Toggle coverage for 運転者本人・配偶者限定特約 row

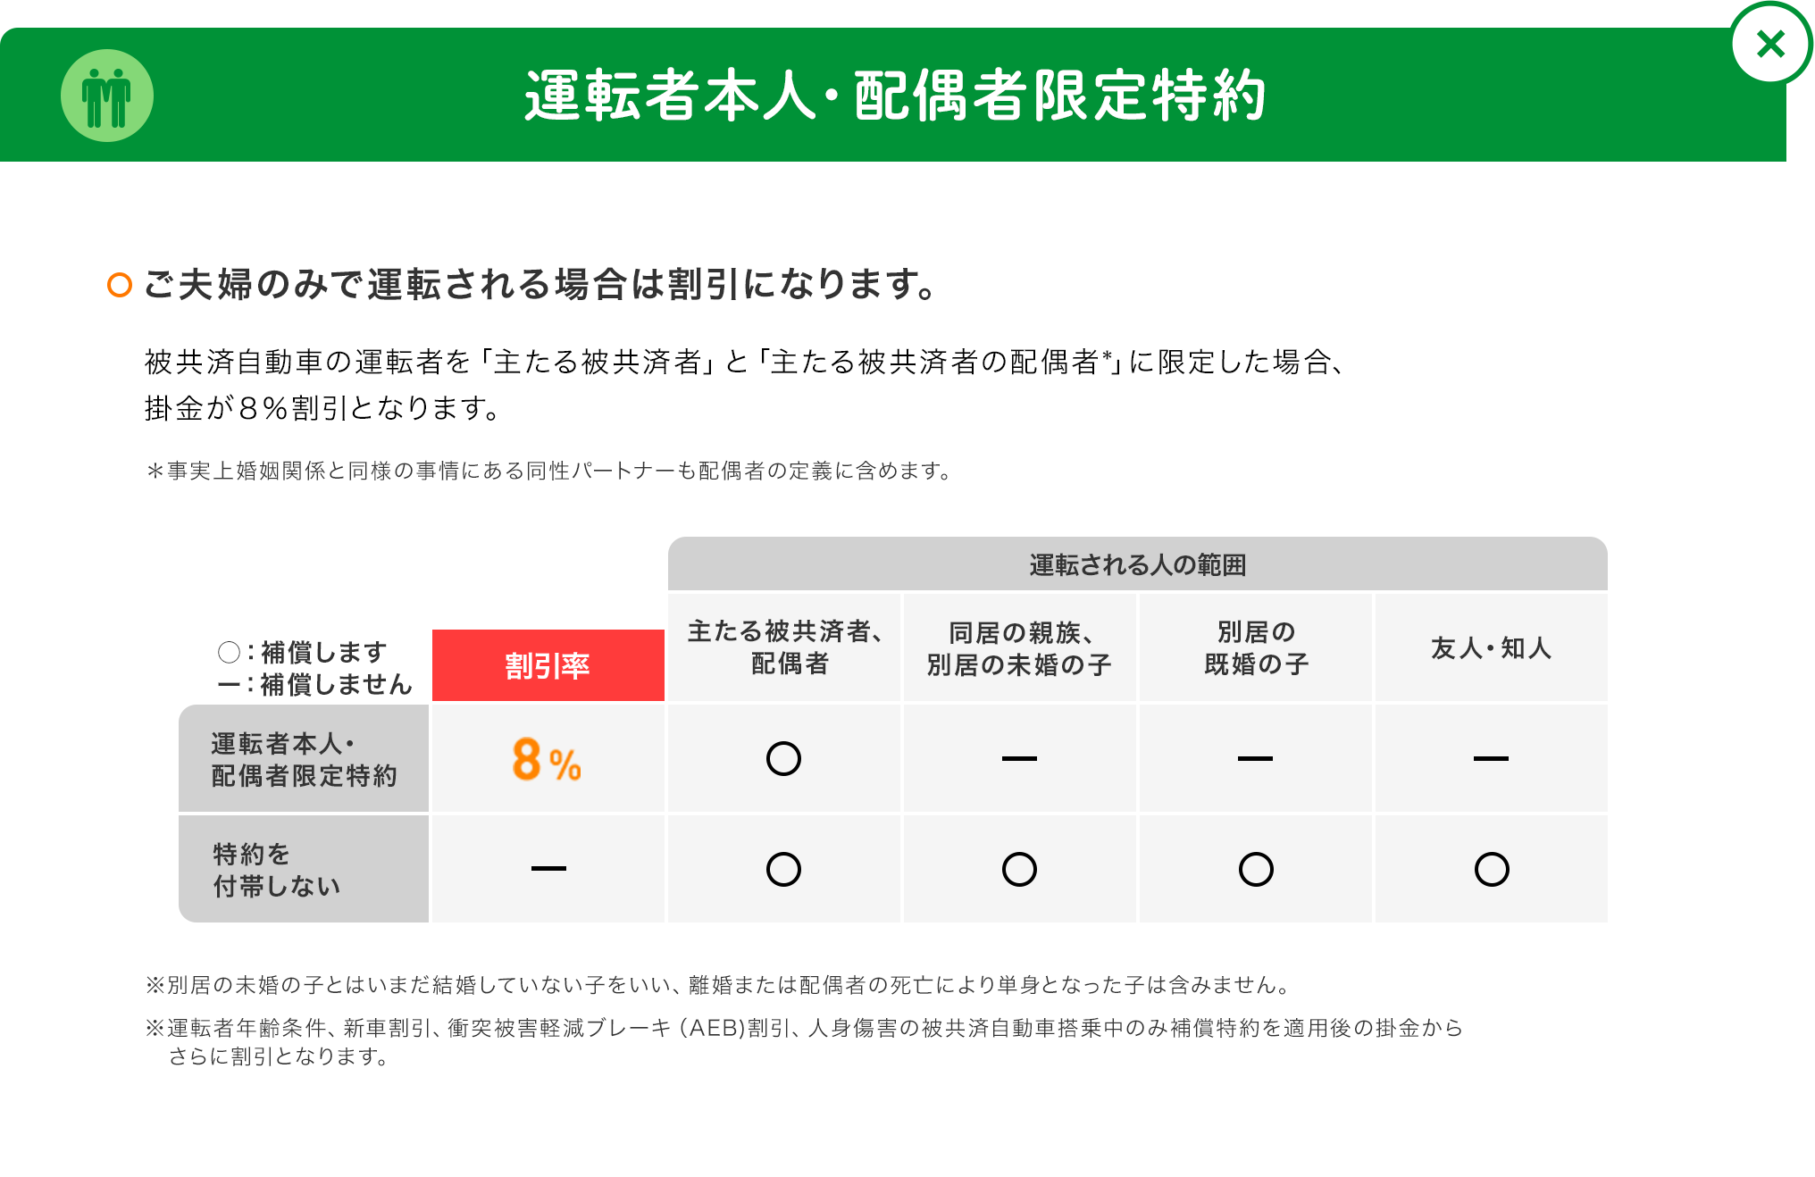pos(304,757)
